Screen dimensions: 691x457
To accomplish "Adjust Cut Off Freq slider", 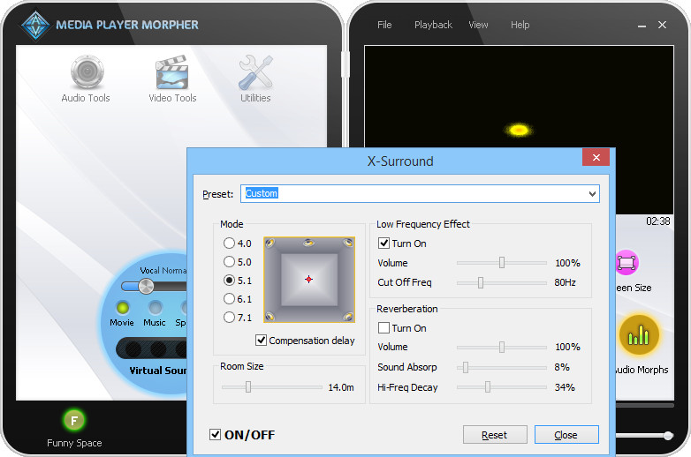I will pos(481,282).
